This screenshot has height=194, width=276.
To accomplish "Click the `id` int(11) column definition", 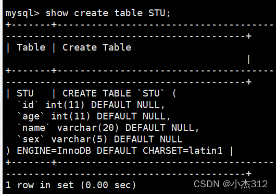I will point(91,105).
